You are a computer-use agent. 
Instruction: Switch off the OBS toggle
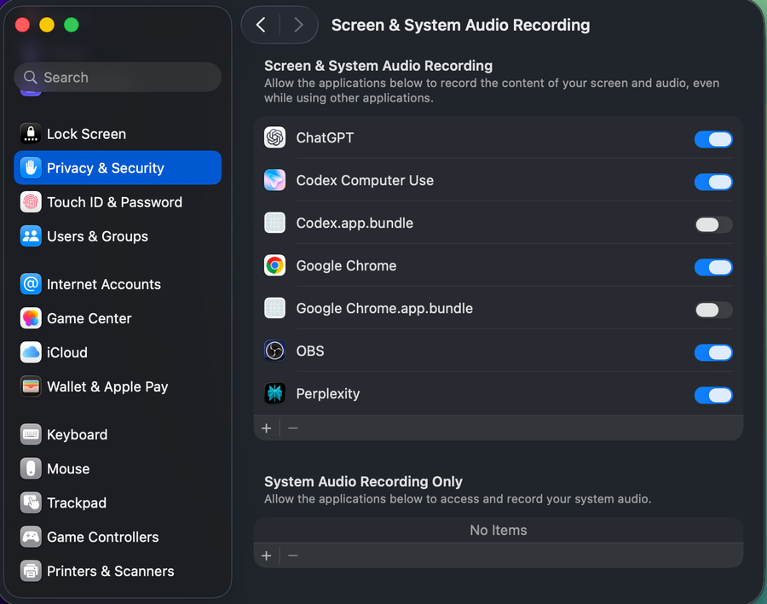click(713, 352)
